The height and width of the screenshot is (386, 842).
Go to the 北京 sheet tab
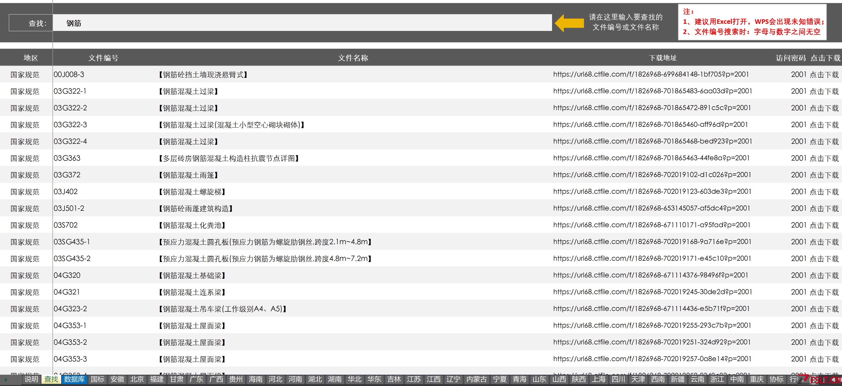tap(137, 379)
